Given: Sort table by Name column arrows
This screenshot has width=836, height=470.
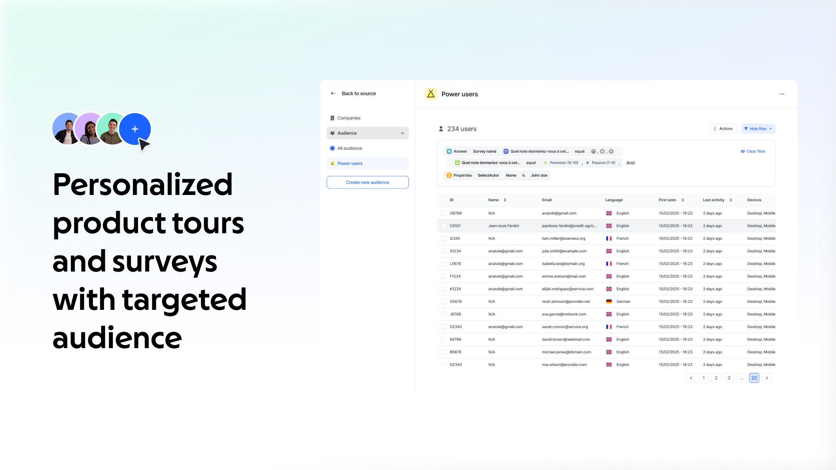Looking at the screenshot, I should click(x=505, y=200).
